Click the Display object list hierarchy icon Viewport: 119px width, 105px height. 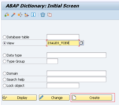tap(27, 15)
